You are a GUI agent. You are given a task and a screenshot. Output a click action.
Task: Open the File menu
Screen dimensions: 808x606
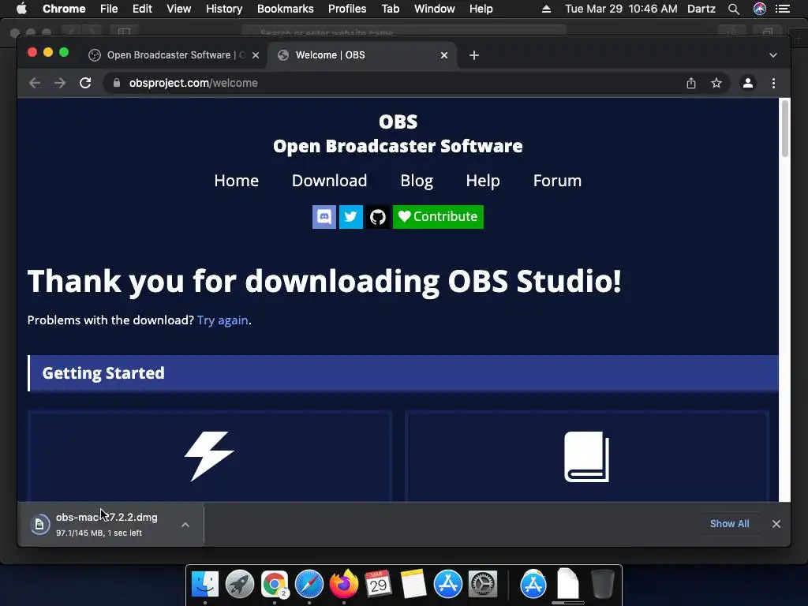(109, 9)
